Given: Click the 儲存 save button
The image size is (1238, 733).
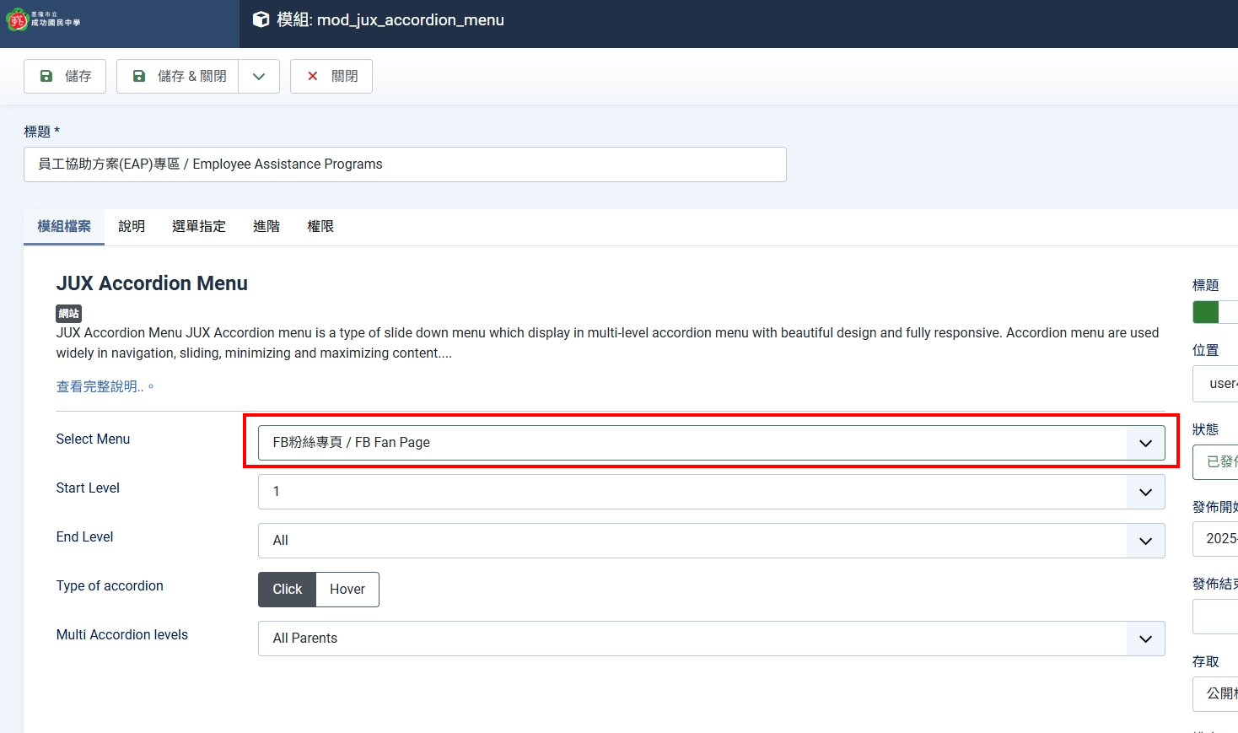Looking at the screenshot, I should coord(65,76).
